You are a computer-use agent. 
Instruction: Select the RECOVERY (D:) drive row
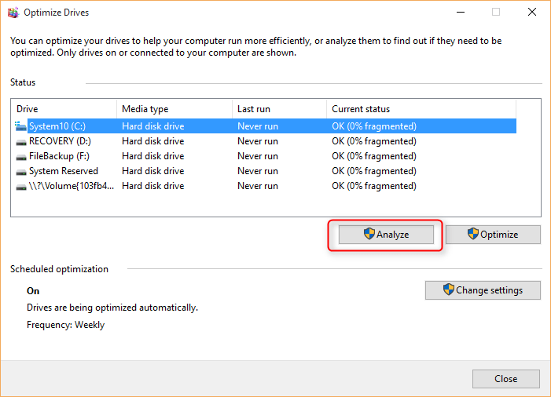coord(266,141)
